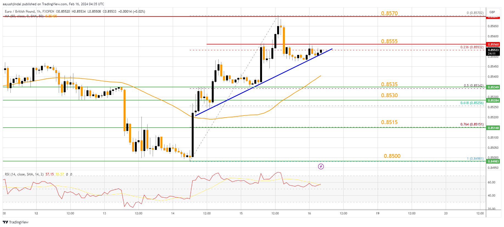Click the 0.8515 support label
504x227 pixels.
coord(389,122)
